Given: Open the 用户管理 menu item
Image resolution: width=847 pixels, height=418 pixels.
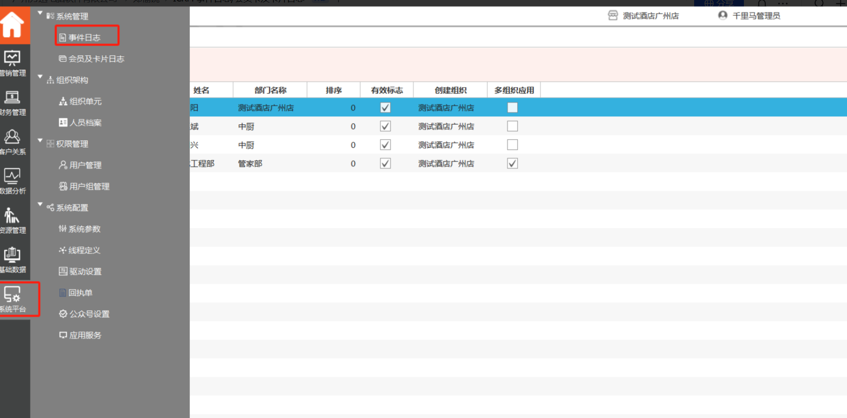Looking at the screenshot, I should [x=85, y=165].
